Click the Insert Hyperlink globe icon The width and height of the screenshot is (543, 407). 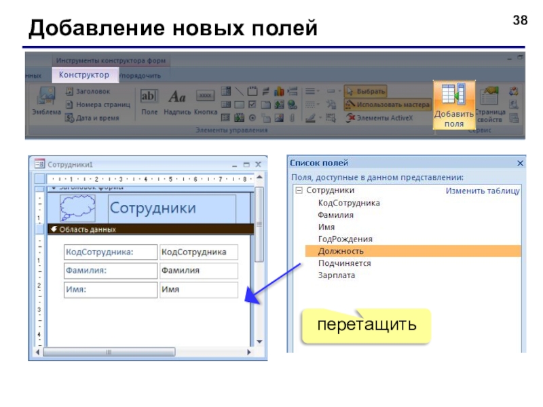click(x=293, y=104)
